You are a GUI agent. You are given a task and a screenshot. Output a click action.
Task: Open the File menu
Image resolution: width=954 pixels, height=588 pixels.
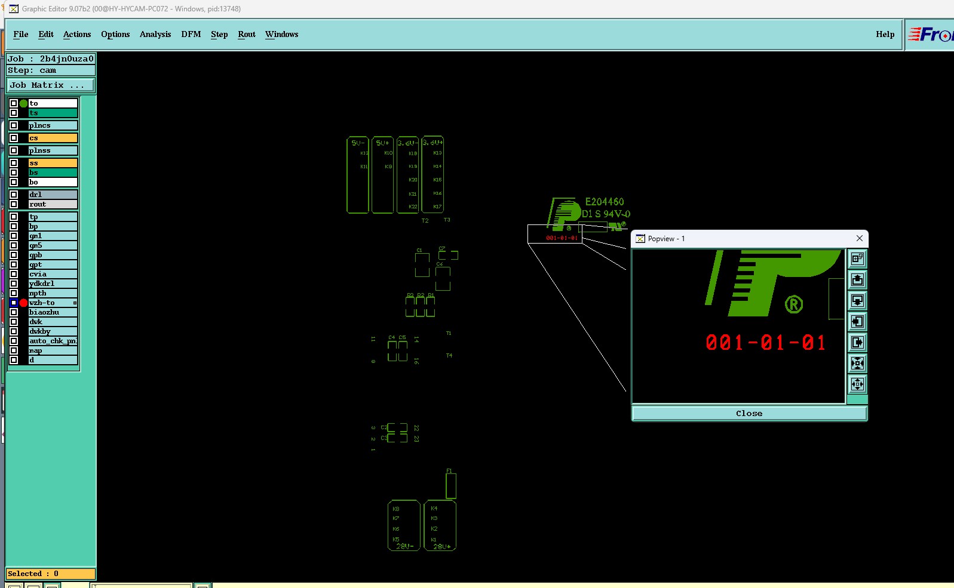21,35
